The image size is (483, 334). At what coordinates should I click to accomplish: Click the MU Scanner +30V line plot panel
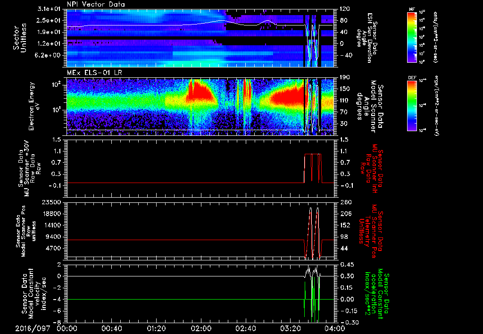pos(200,168)
